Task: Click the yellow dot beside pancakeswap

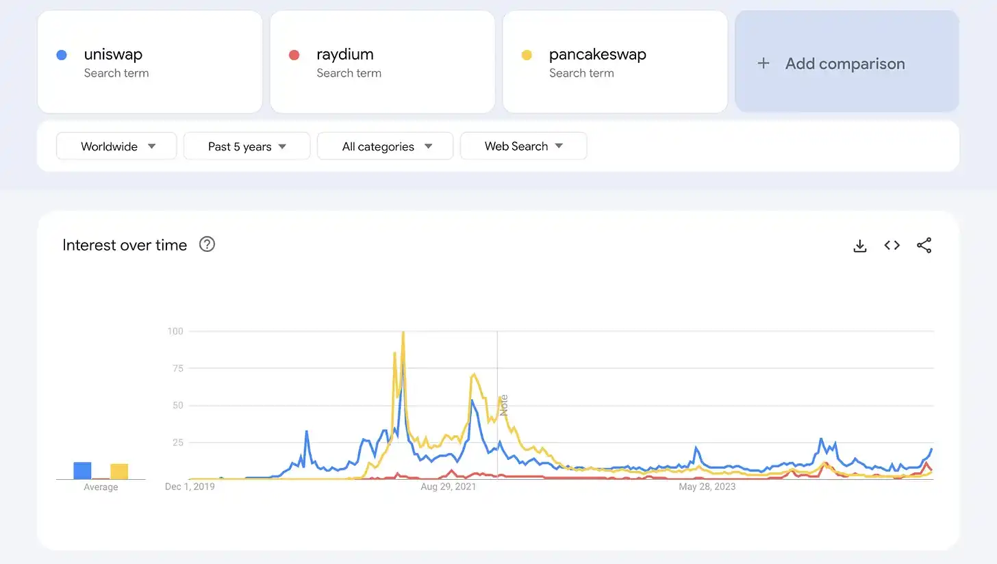Action: pos(527,55)
